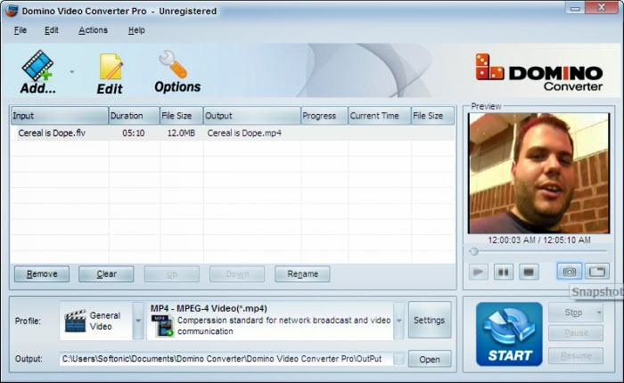This screenshot has width=624, height=383.
Task: Click the preview video thumbnail
Action: coord(538,174)
